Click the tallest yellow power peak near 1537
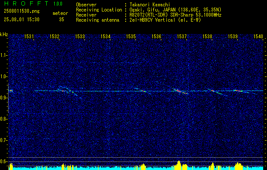 coord(179,164)
